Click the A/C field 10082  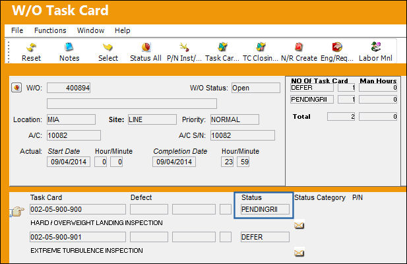coord(74,135)
